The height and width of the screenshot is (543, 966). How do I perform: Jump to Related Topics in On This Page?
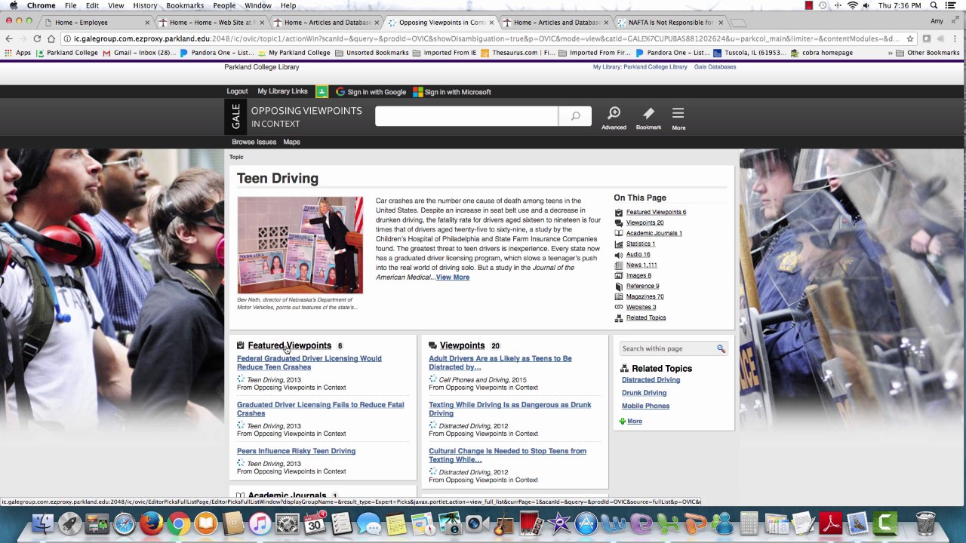coord(645,318)
